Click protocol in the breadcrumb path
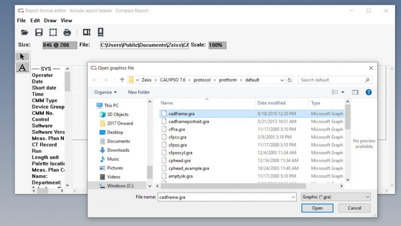401x226 pixels. (x=202, y=80)
